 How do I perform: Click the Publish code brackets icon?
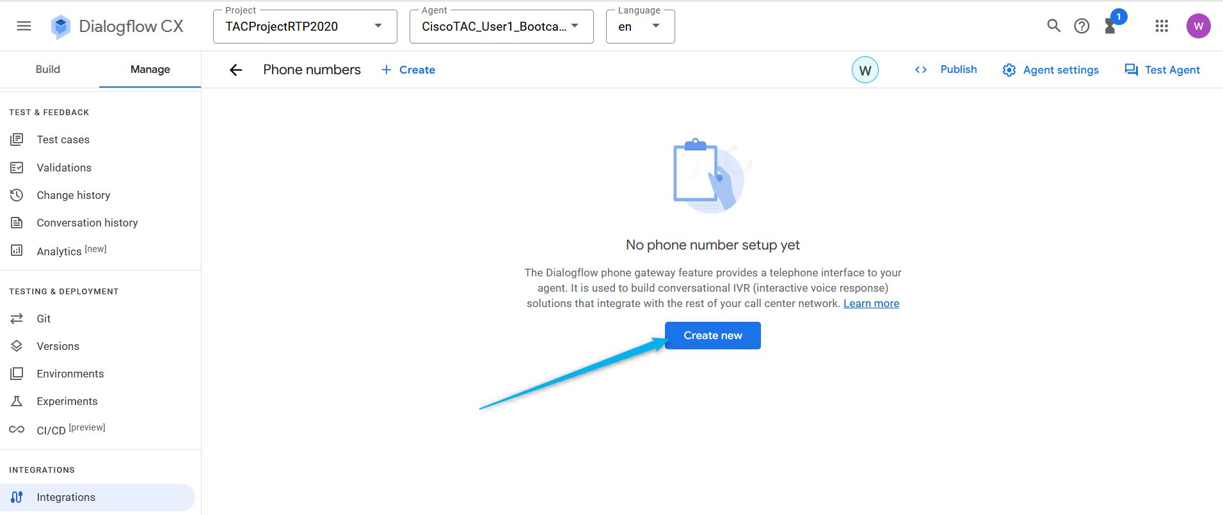pos(921,70)
